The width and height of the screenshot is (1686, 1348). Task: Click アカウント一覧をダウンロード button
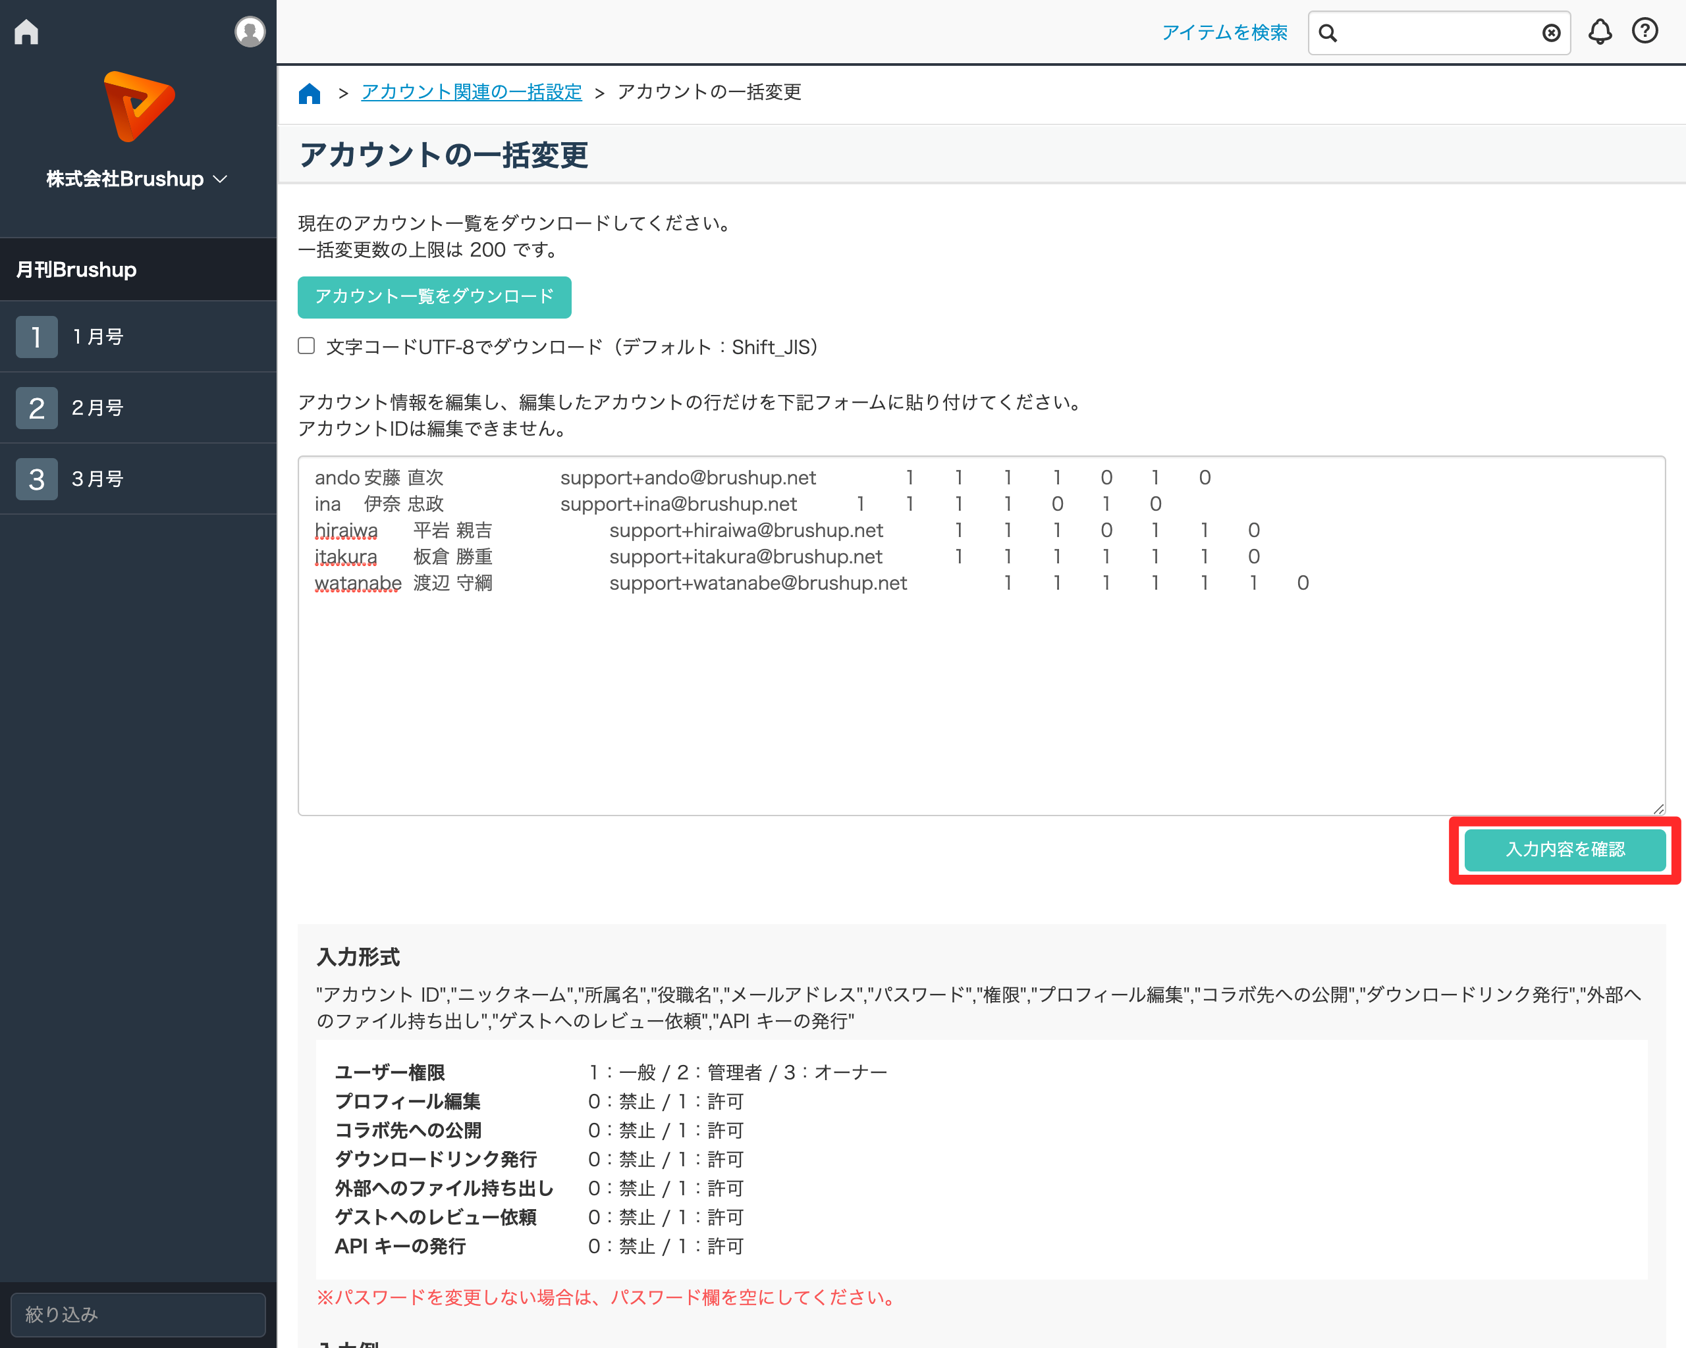[x=434, y=297]
